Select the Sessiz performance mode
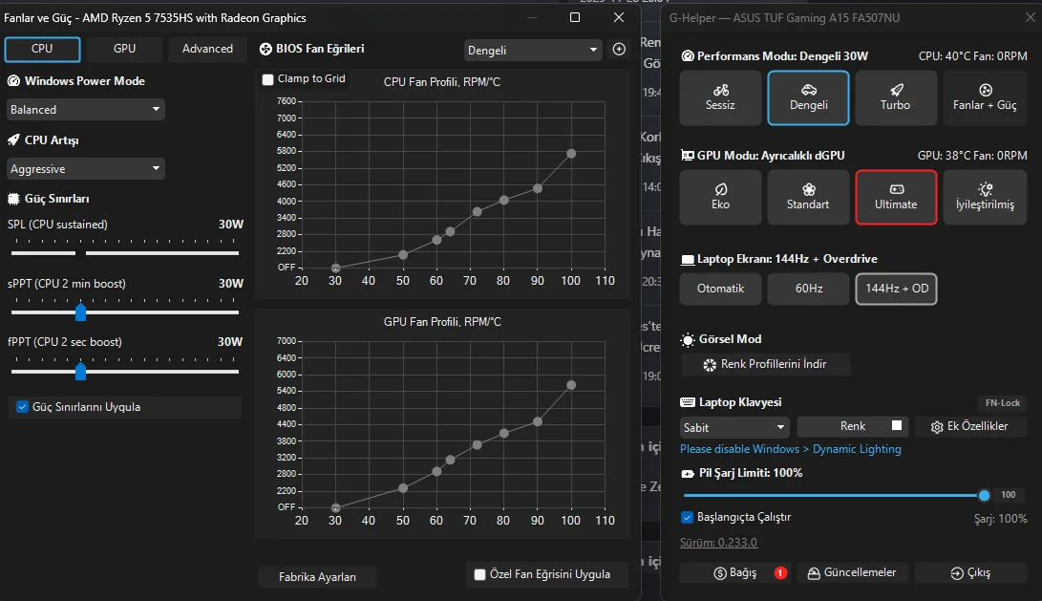The width and height of the screenshot is (1042, 601). pyautogui.click(x=720, y=97)
